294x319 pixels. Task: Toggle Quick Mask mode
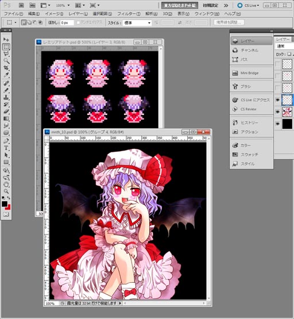tap(6, 214)
